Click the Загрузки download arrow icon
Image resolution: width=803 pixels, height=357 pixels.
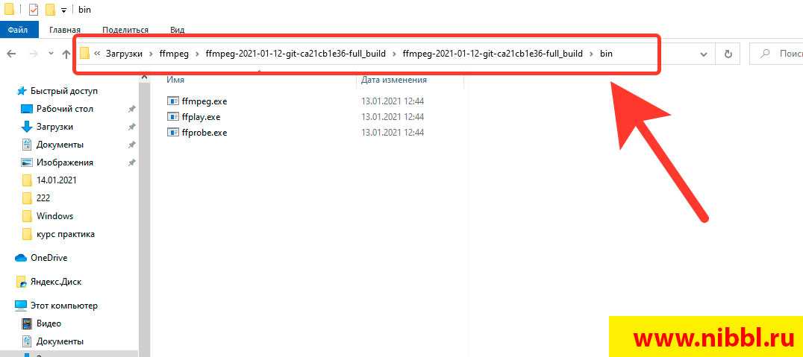tap(27, 127)
